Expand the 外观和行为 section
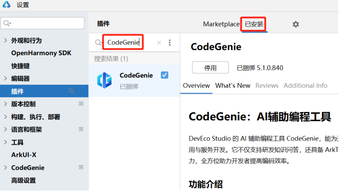The width and height of the screenshot is (349, 192). [5, 40]
